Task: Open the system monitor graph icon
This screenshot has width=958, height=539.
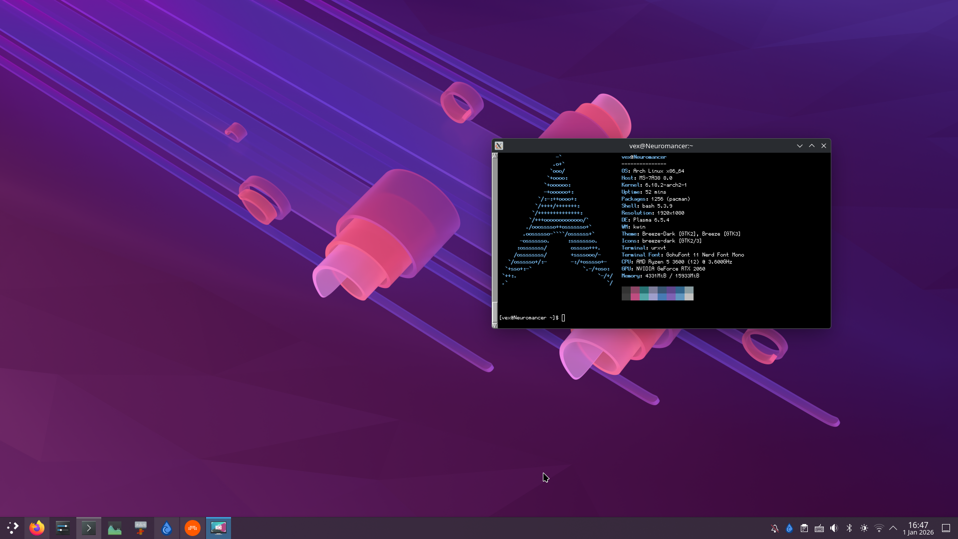Action: point(115,528)
